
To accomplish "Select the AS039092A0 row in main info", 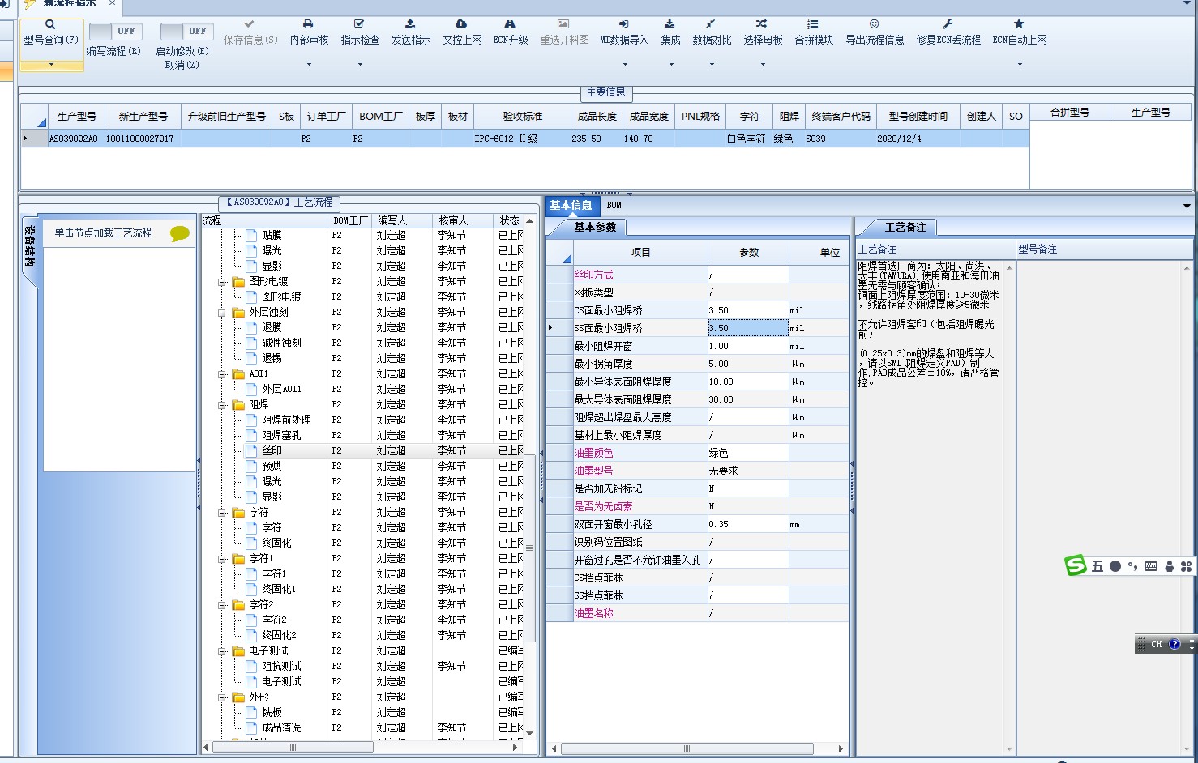I will (x=524, y=139).
